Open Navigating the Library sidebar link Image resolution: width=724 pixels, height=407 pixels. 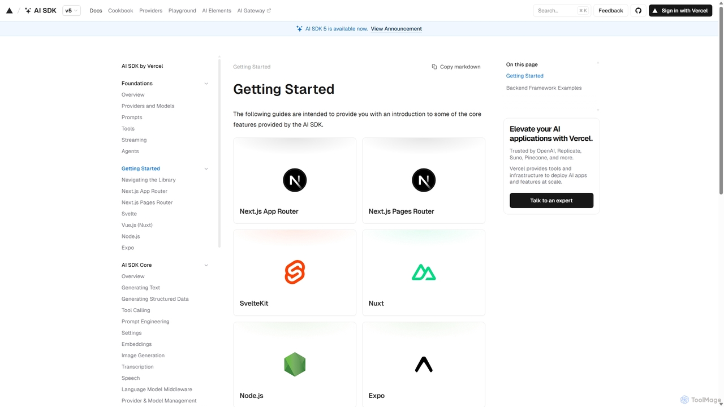click(148, 180)
